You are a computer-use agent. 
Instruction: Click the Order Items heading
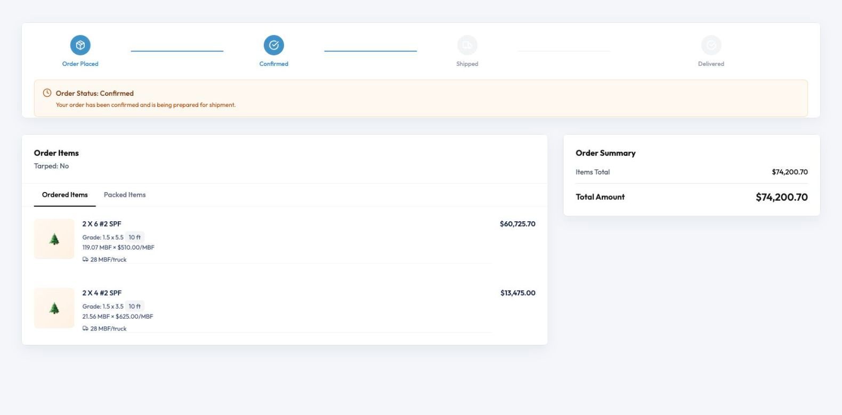(56, 153)
